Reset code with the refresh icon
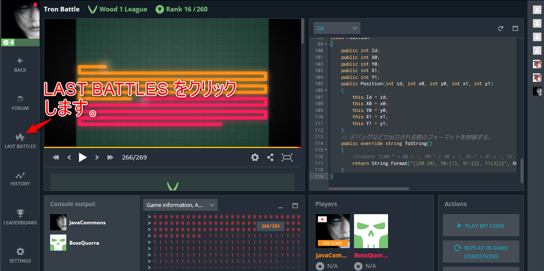Viewport: 544px width, 271px height. [x=501, y=28]
